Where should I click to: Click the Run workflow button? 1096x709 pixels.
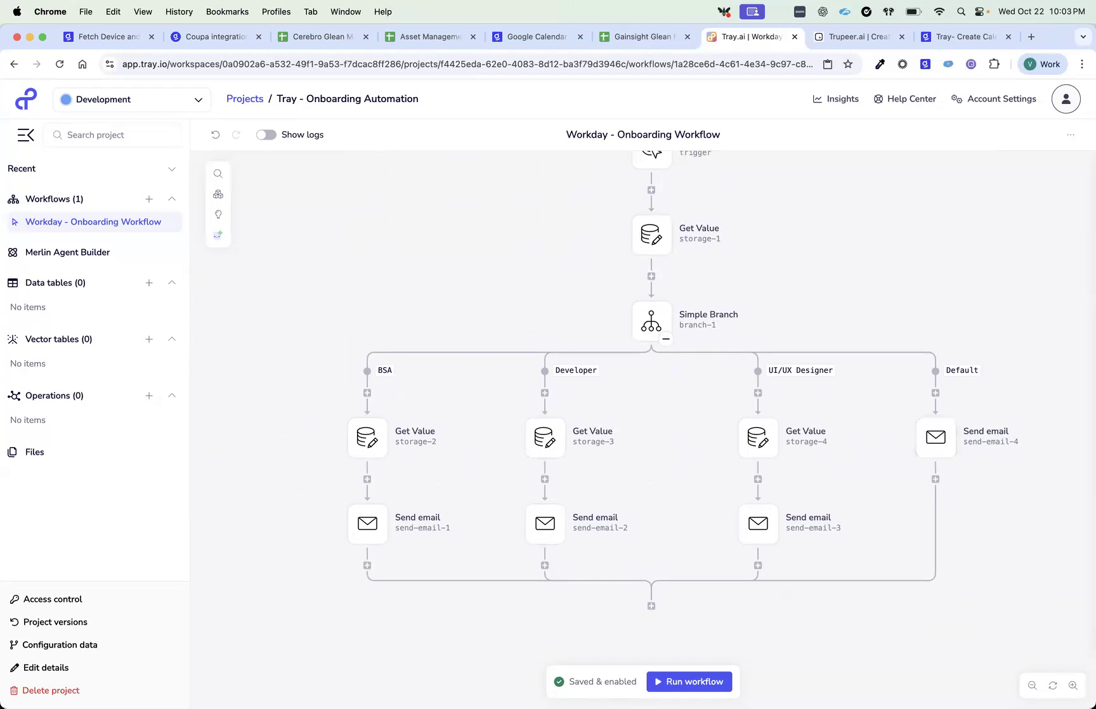tap(689, 681)
